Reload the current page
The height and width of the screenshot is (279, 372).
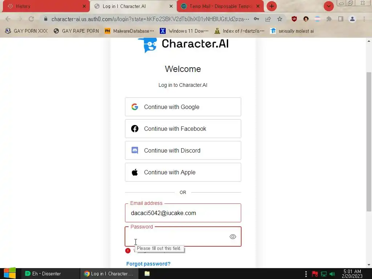coord(31,19)
